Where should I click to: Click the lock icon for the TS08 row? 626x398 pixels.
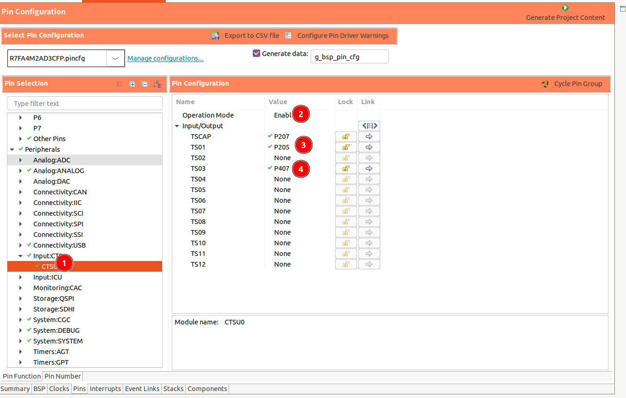click(x=346, y=222)
